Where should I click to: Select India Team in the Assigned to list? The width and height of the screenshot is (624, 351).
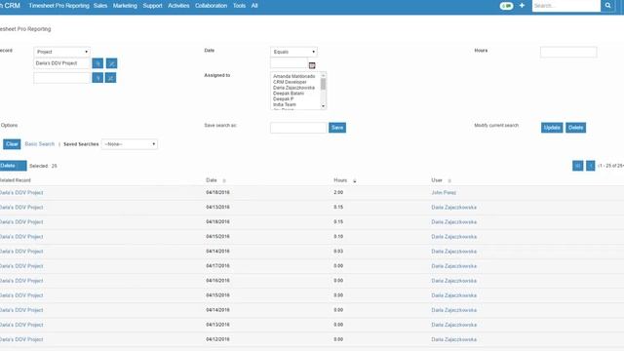285,104
